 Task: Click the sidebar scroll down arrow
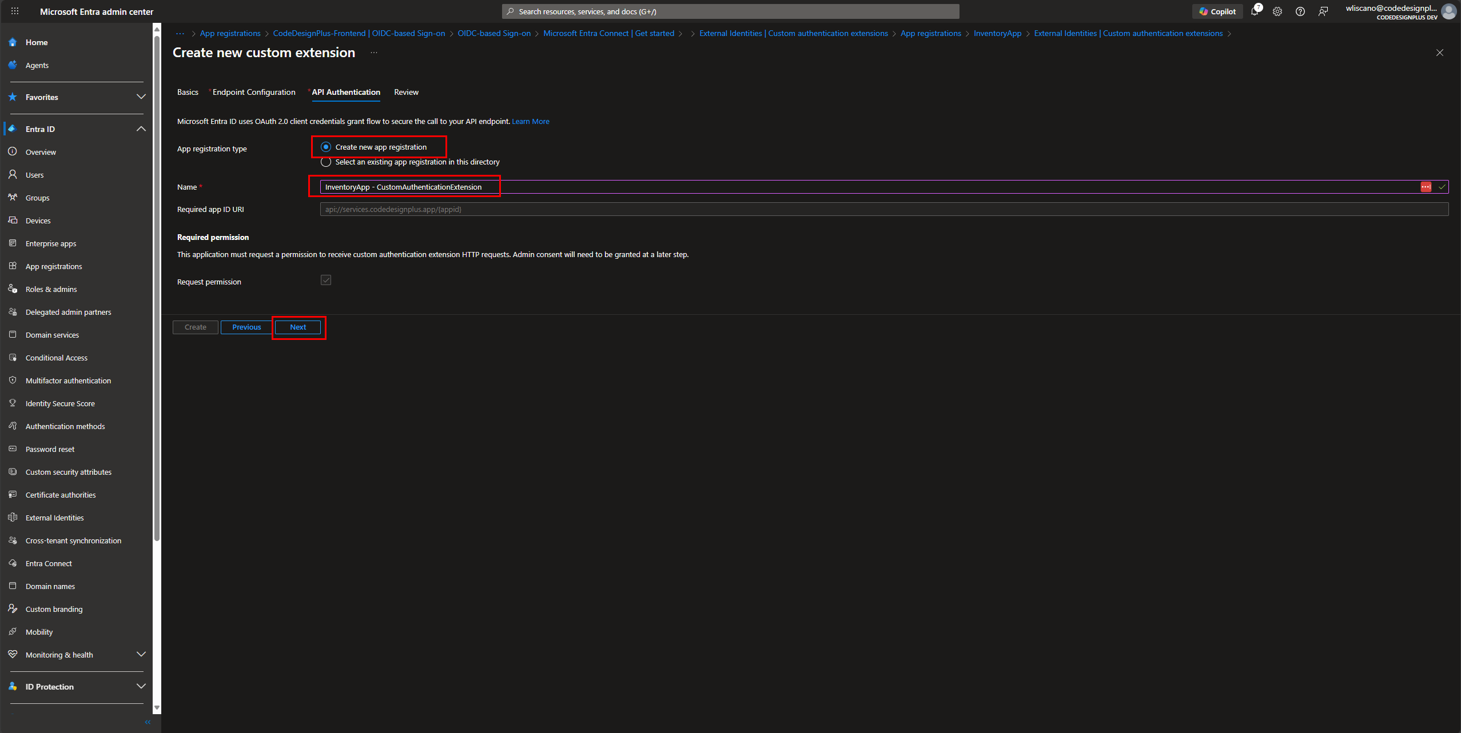(x=157, y=708)
